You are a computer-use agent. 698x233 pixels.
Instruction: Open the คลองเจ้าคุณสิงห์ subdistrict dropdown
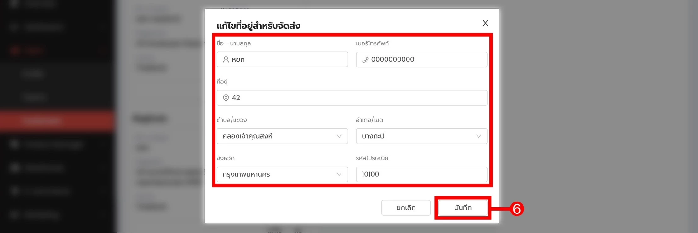click(282, 136)
